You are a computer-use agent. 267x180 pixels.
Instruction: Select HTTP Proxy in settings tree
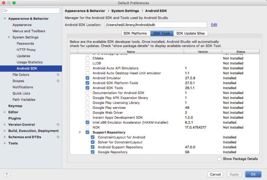(26, 50)
